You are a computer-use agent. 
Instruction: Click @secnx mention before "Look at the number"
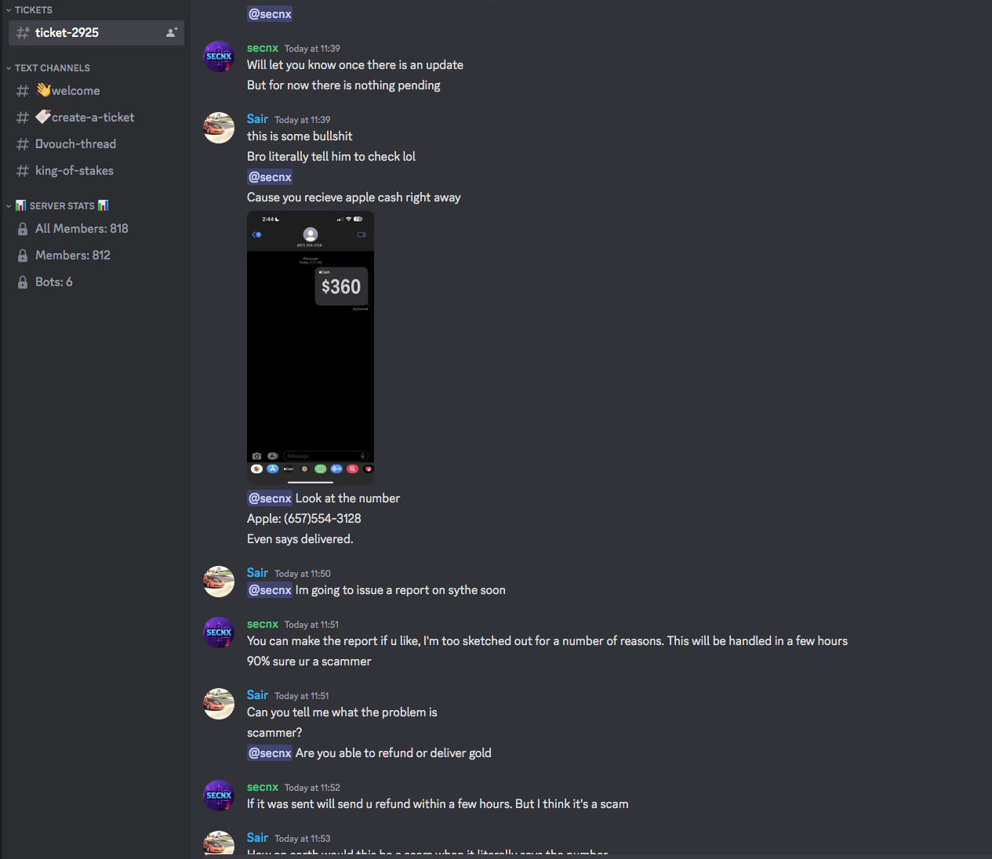tap(270, 498)
